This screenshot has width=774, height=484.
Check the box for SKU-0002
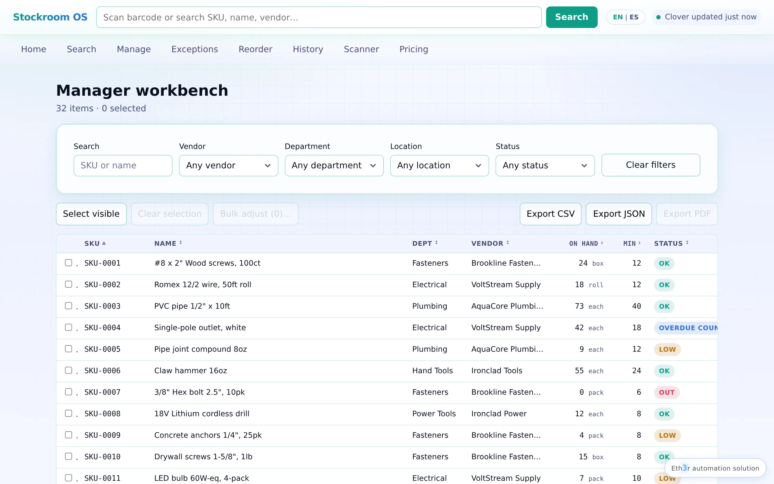coord(69,284)
